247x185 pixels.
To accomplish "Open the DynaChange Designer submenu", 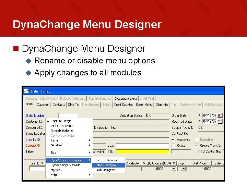I will tap(69, 160).
